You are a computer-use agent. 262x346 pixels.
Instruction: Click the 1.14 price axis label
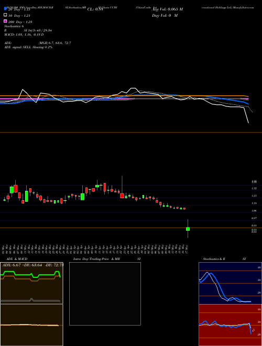click(x=254, y=203)
